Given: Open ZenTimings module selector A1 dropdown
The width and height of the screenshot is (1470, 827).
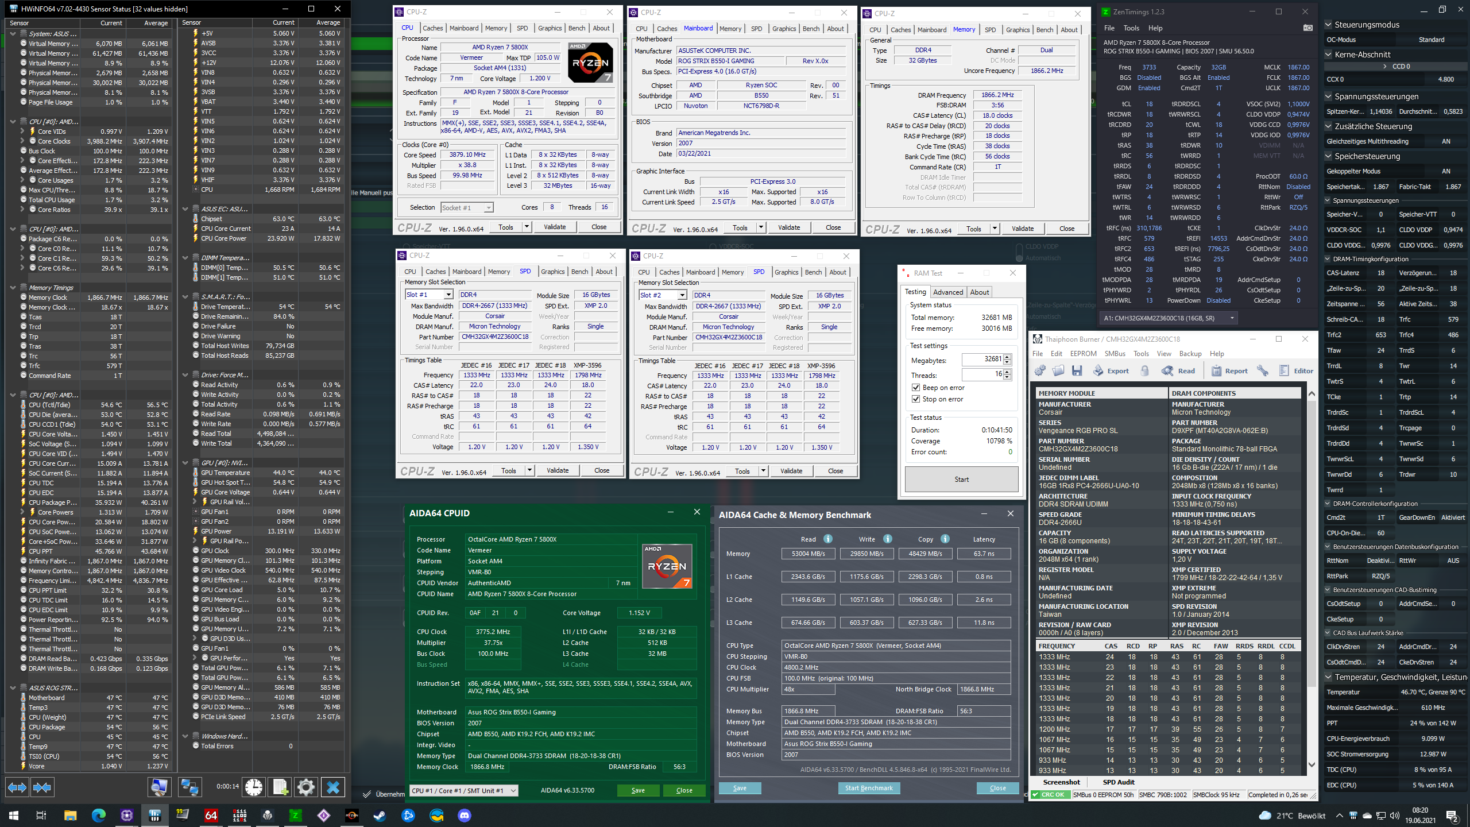Looking at the screenshot, I should pos(1168,318).
